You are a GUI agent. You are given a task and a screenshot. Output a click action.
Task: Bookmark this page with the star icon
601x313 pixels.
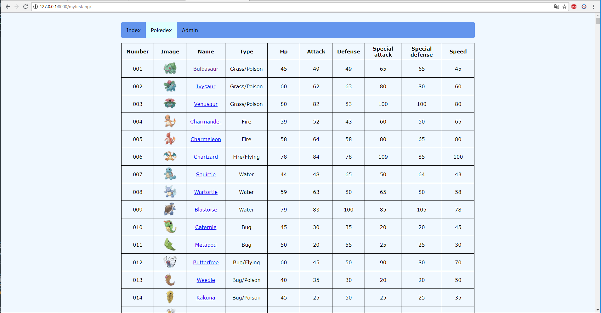(564, 7)
